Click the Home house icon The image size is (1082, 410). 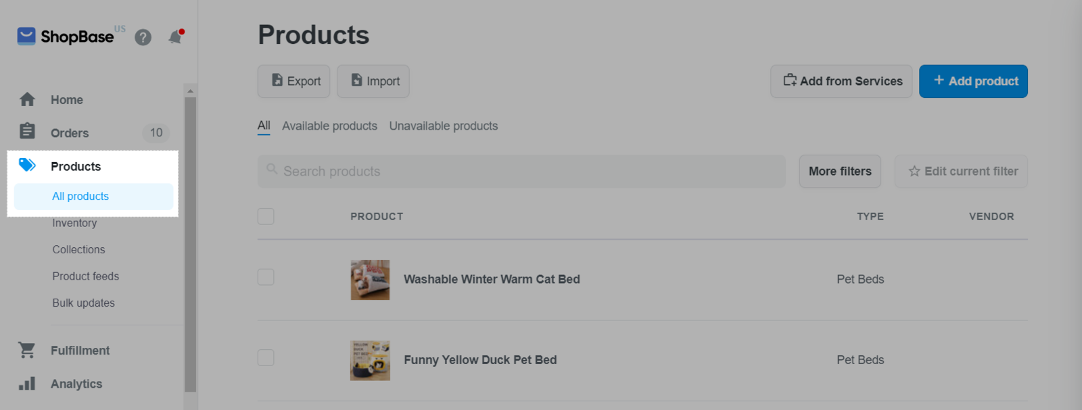pyautogui.click(x=27, y=100)
